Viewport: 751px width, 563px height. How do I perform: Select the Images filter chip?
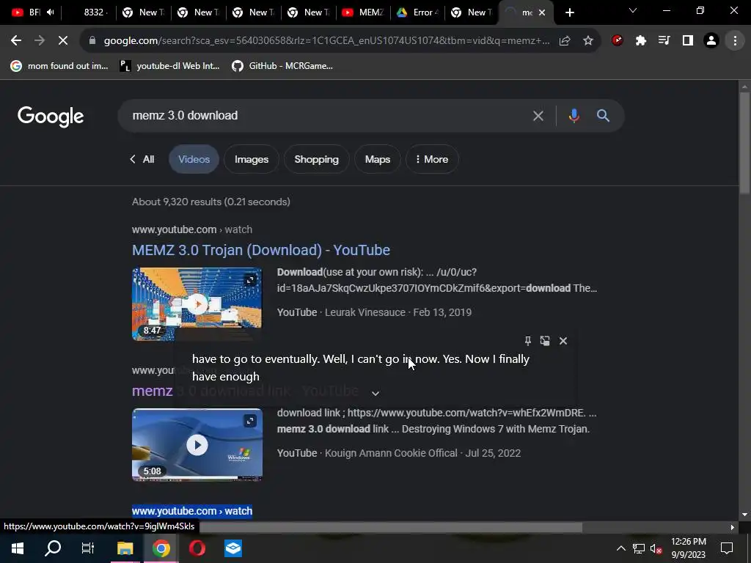[252, 159]
